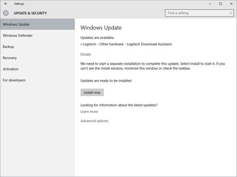Go back using the back arrow
This screenshot has height=177, width=237.
click(6, 4)
